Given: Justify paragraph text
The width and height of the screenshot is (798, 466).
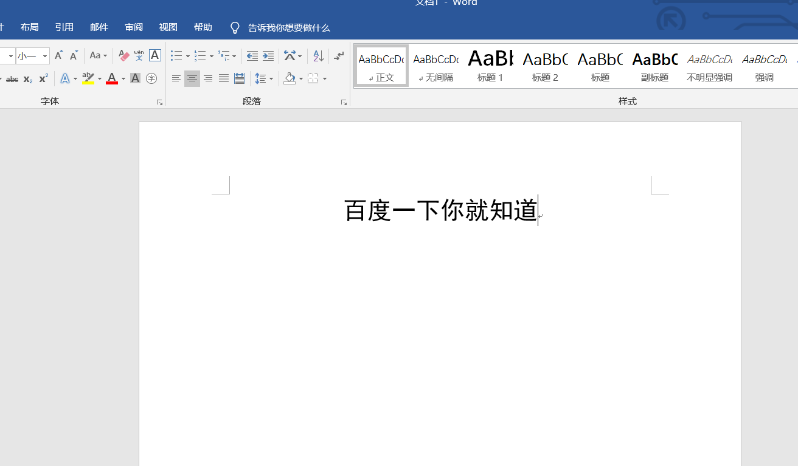Looking at the screenshot, I should click(x=224, y=78).
